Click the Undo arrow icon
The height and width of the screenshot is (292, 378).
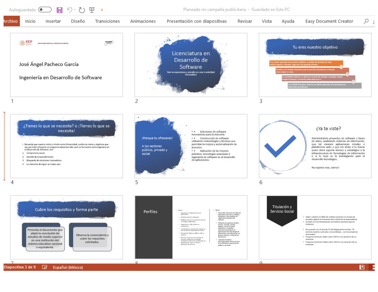(70, 10)
